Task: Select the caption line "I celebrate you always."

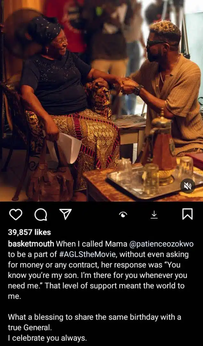Action: 47,338
